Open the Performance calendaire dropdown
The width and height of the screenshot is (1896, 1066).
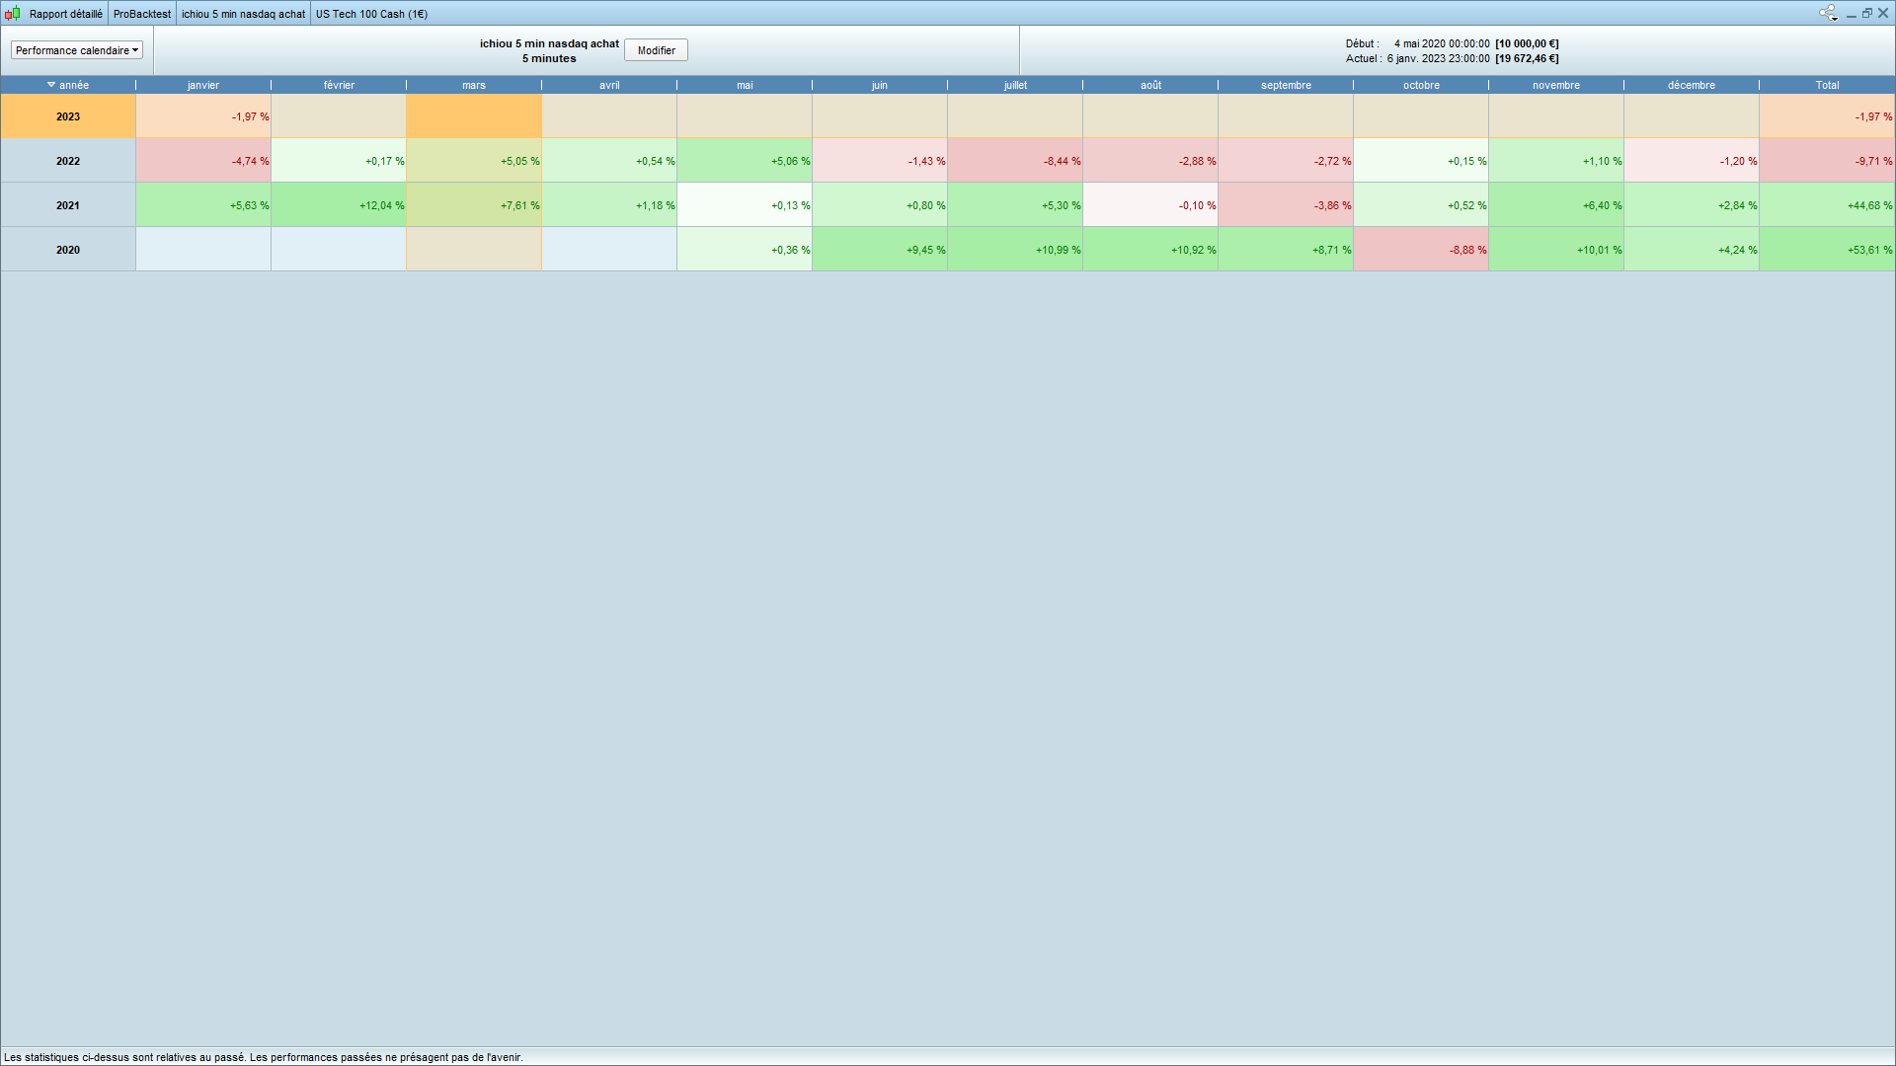pyautogui.click(x=77, y=50)
